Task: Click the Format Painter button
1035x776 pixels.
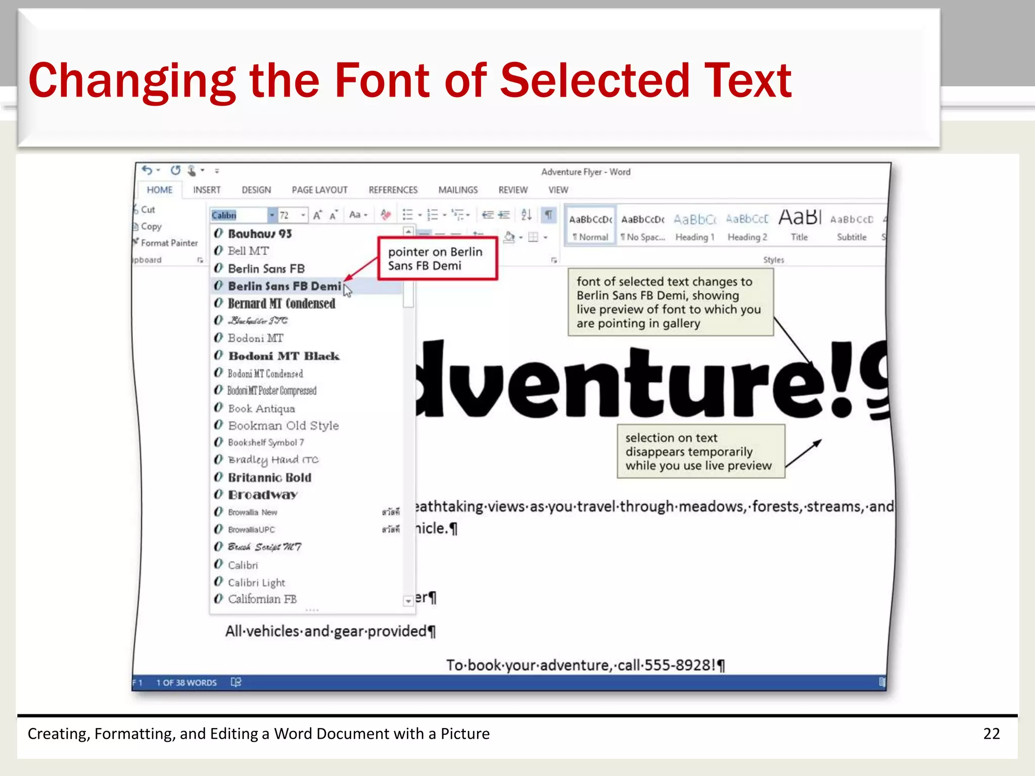Action: click(x=166, y=243)
